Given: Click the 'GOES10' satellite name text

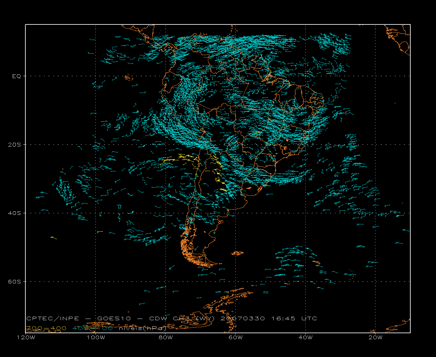Looking at the screenshot, I should click(x=114, y=318).
